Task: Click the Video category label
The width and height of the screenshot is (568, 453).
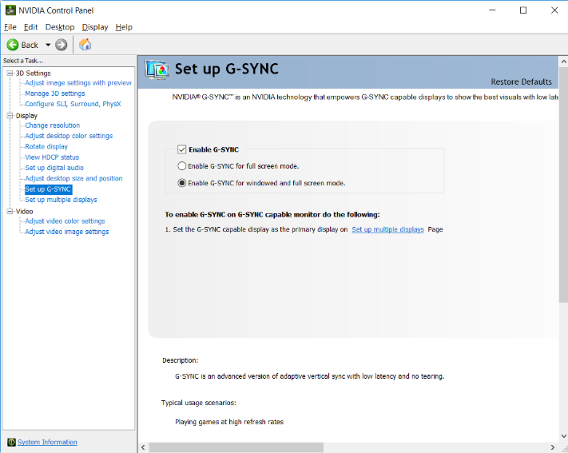Action: (24, 211)
